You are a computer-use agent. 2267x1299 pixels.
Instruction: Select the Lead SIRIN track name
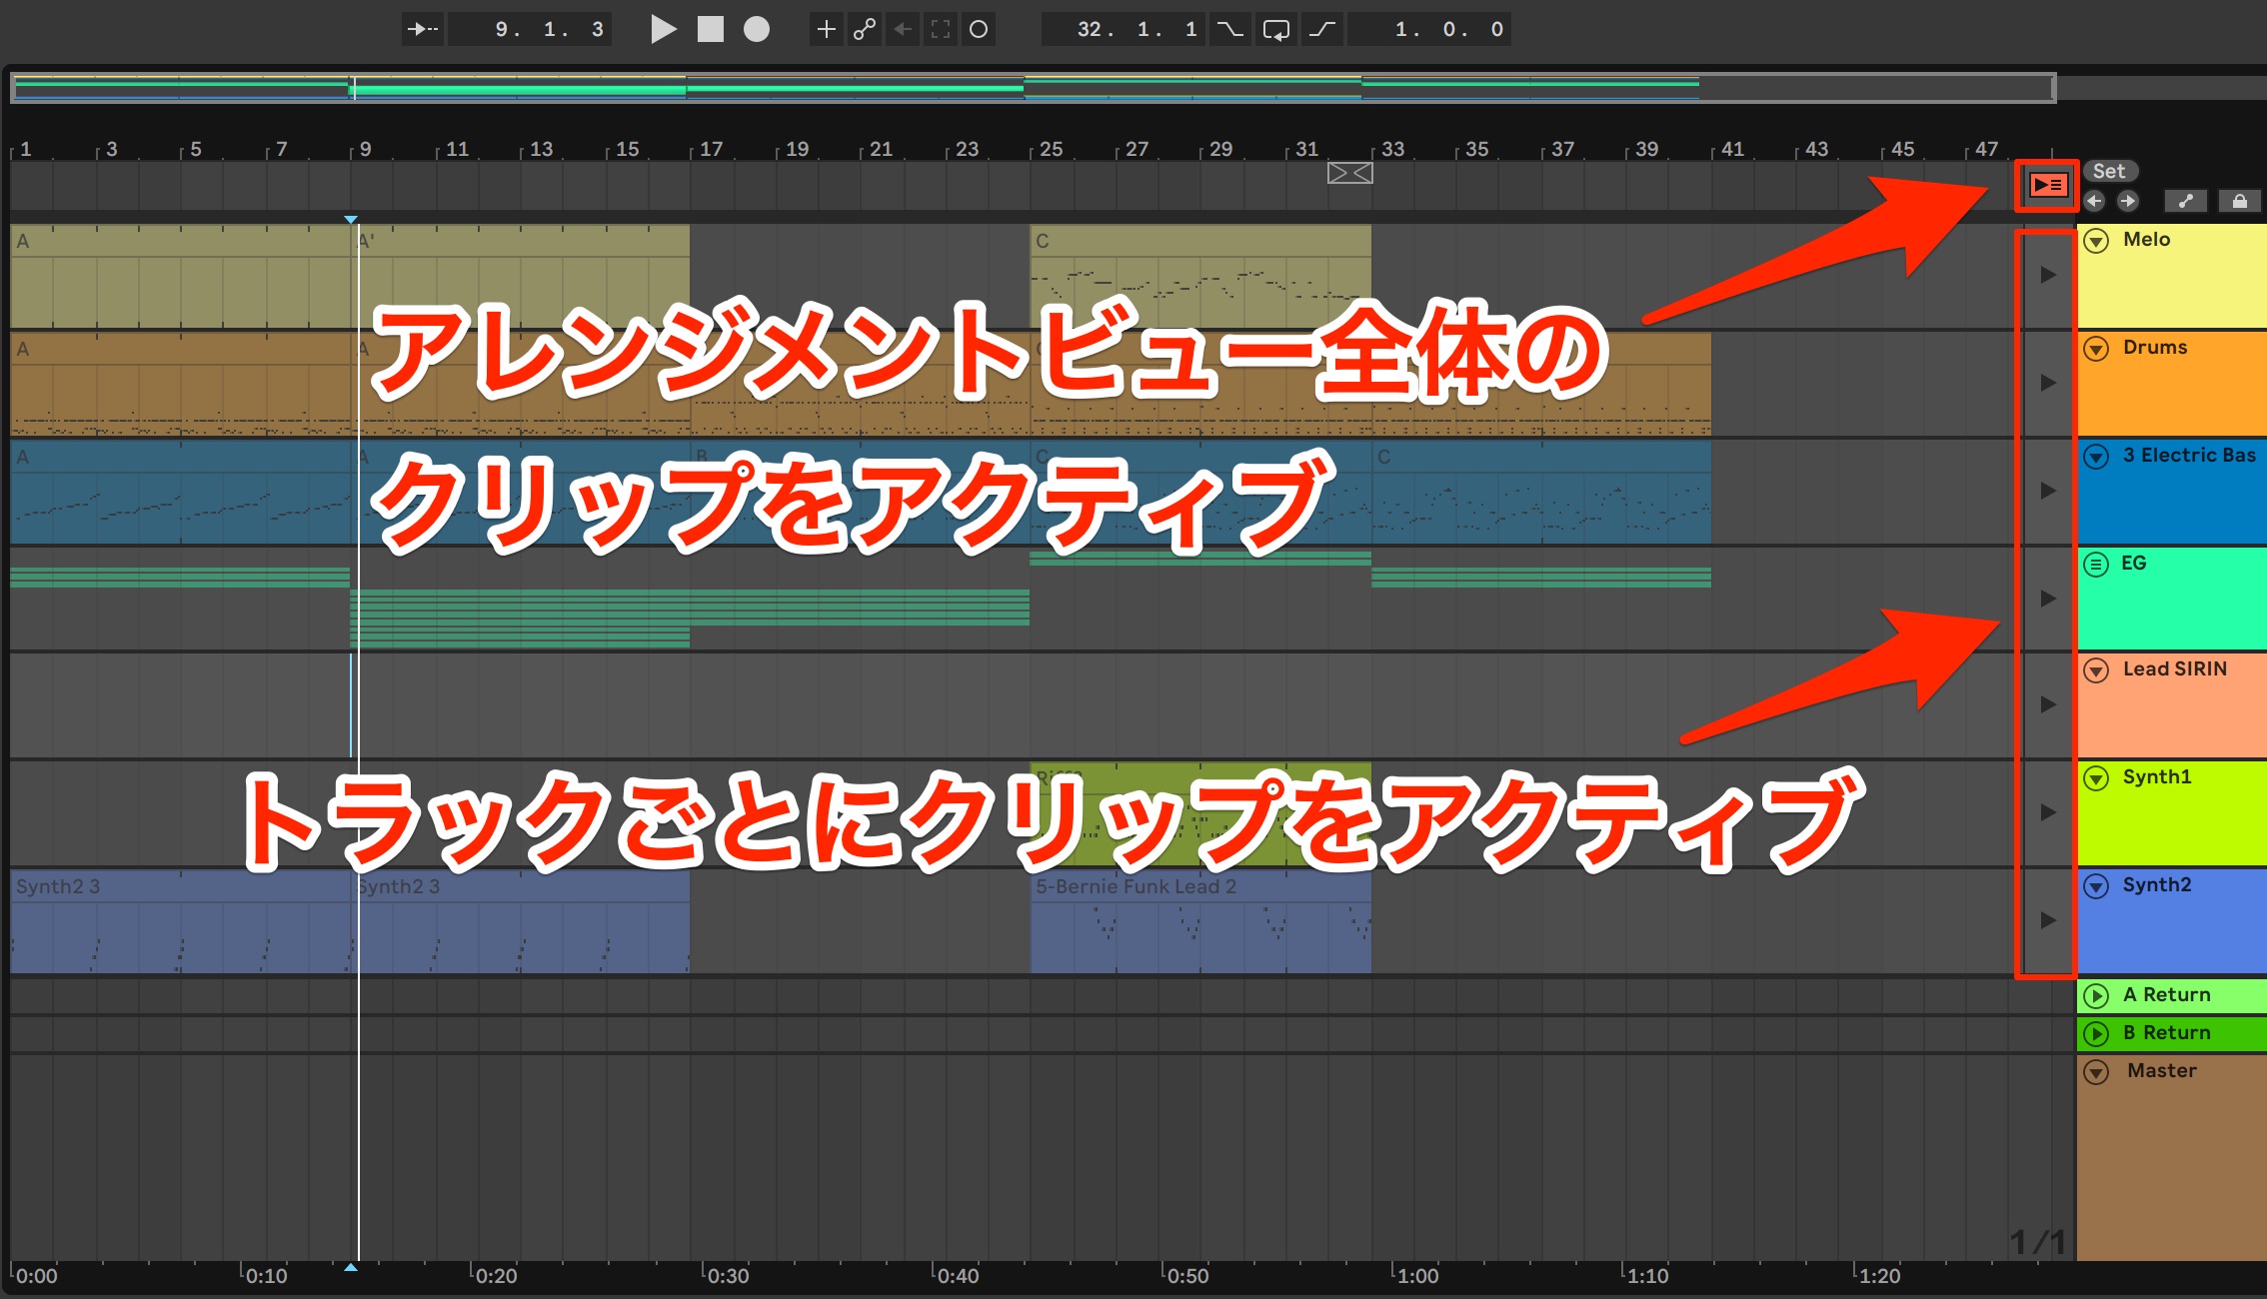2175,669
